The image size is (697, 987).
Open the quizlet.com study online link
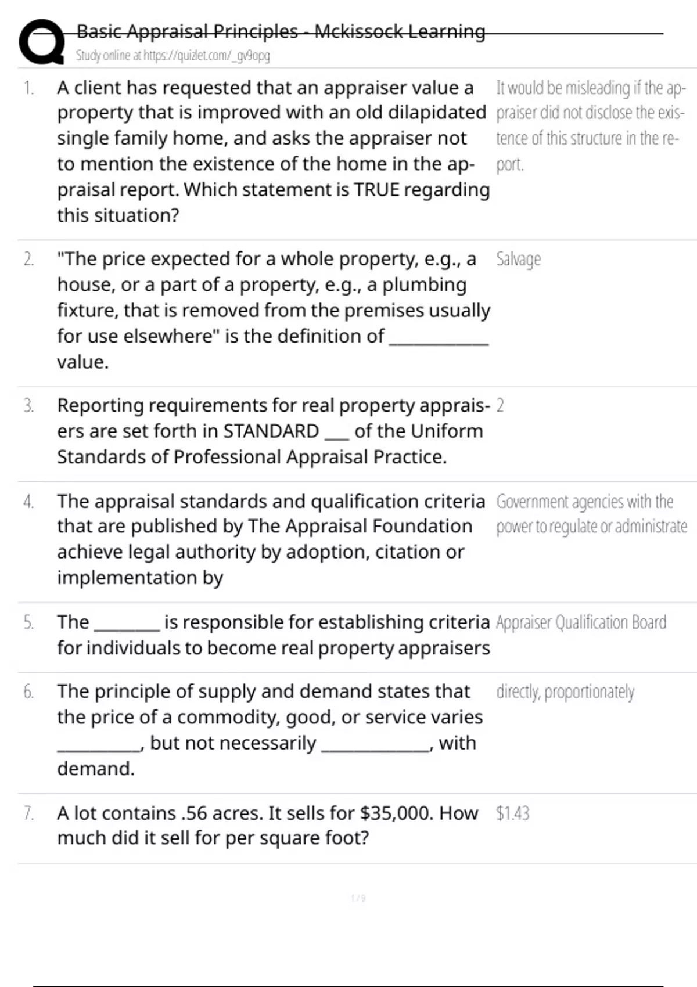coord(173,56)
